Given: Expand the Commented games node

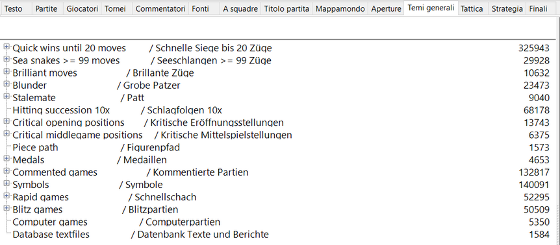Looking at the screenshot, I should 6,171.
